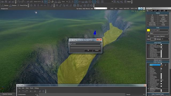Open the Time Of Day editor
171x96 pixels.
click(22, 5)
